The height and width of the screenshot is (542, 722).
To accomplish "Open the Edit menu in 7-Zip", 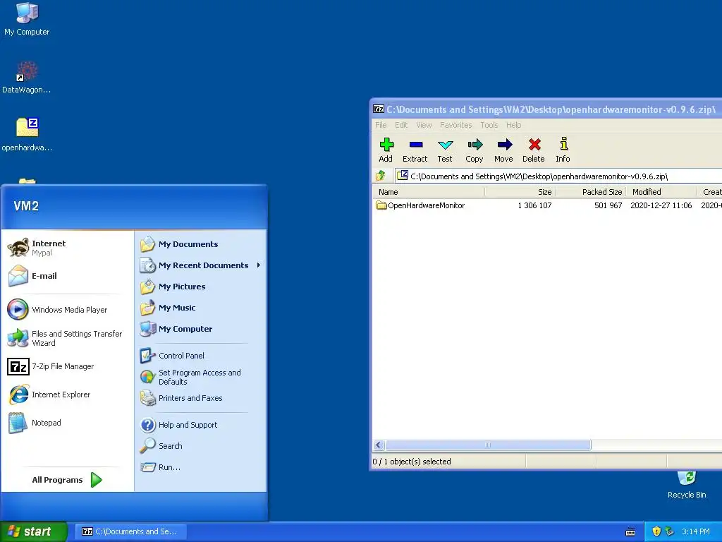I will tap(401, 125).
